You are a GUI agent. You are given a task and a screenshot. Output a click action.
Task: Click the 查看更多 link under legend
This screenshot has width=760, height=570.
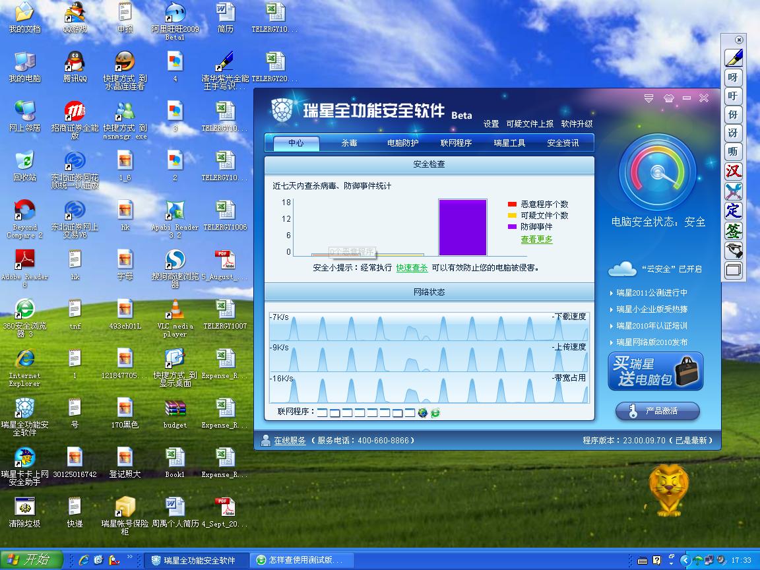click(x=536, y=239)
